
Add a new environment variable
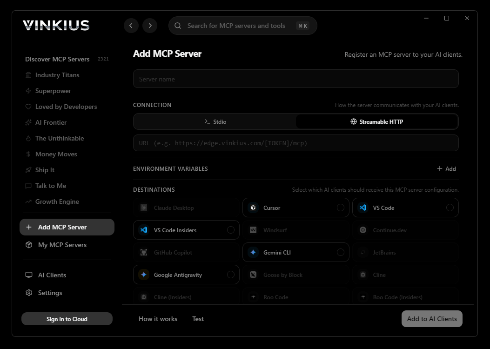click(x=446, y=168)
